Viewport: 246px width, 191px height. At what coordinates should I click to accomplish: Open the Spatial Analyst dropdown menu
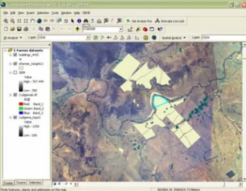174,38
